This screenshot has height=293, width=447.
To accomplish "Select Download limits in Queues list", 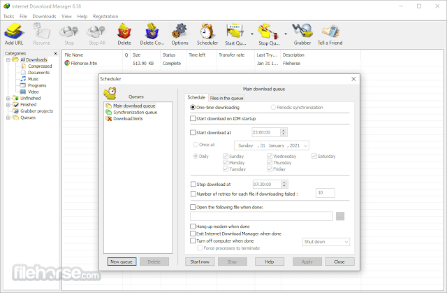I will click(128, 119).
